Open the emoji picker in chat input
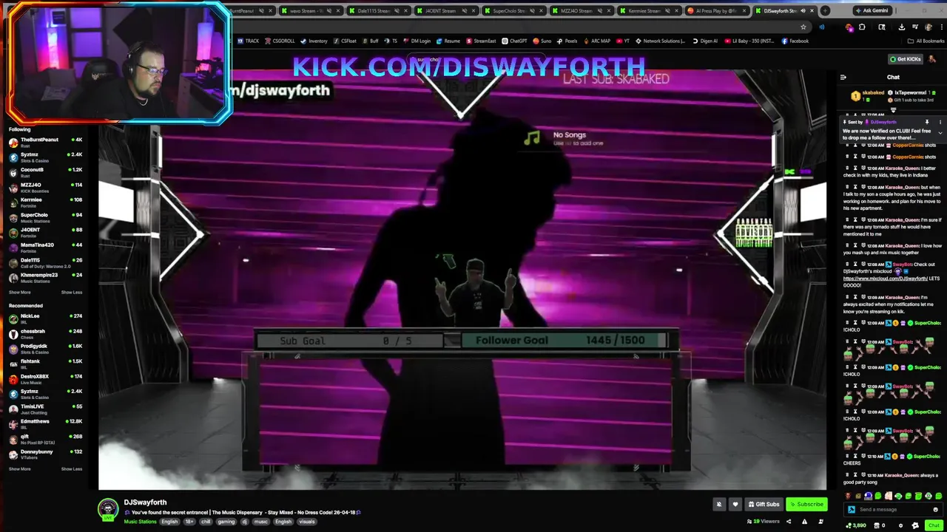 (x=935, y=509)
